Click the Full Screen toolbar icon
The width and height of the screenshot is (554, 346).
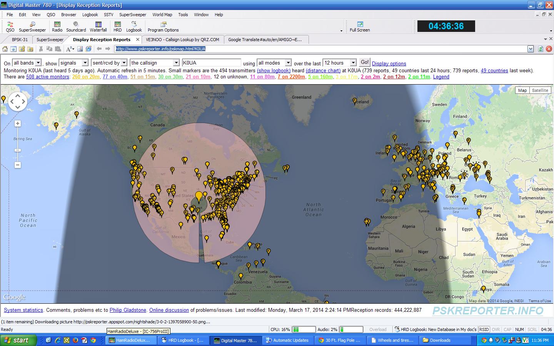[360, 27]
